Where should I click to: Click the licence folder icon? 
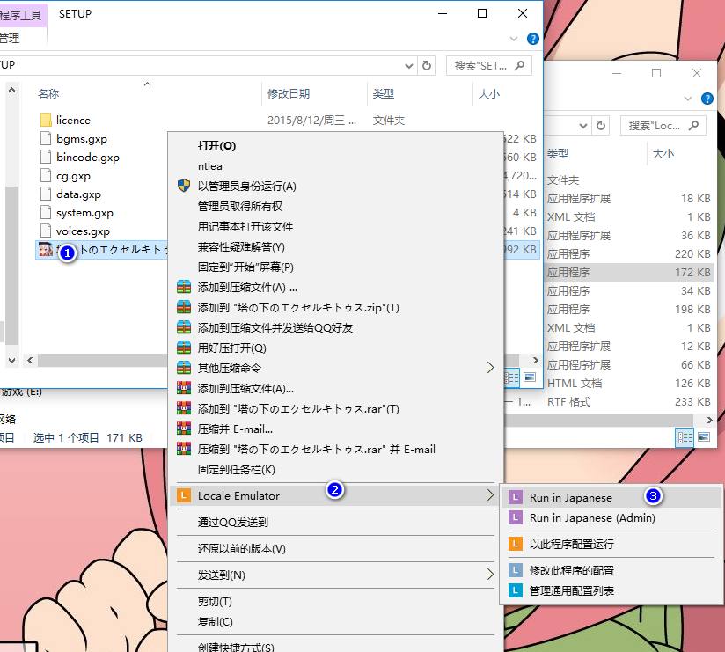point(46,121)
